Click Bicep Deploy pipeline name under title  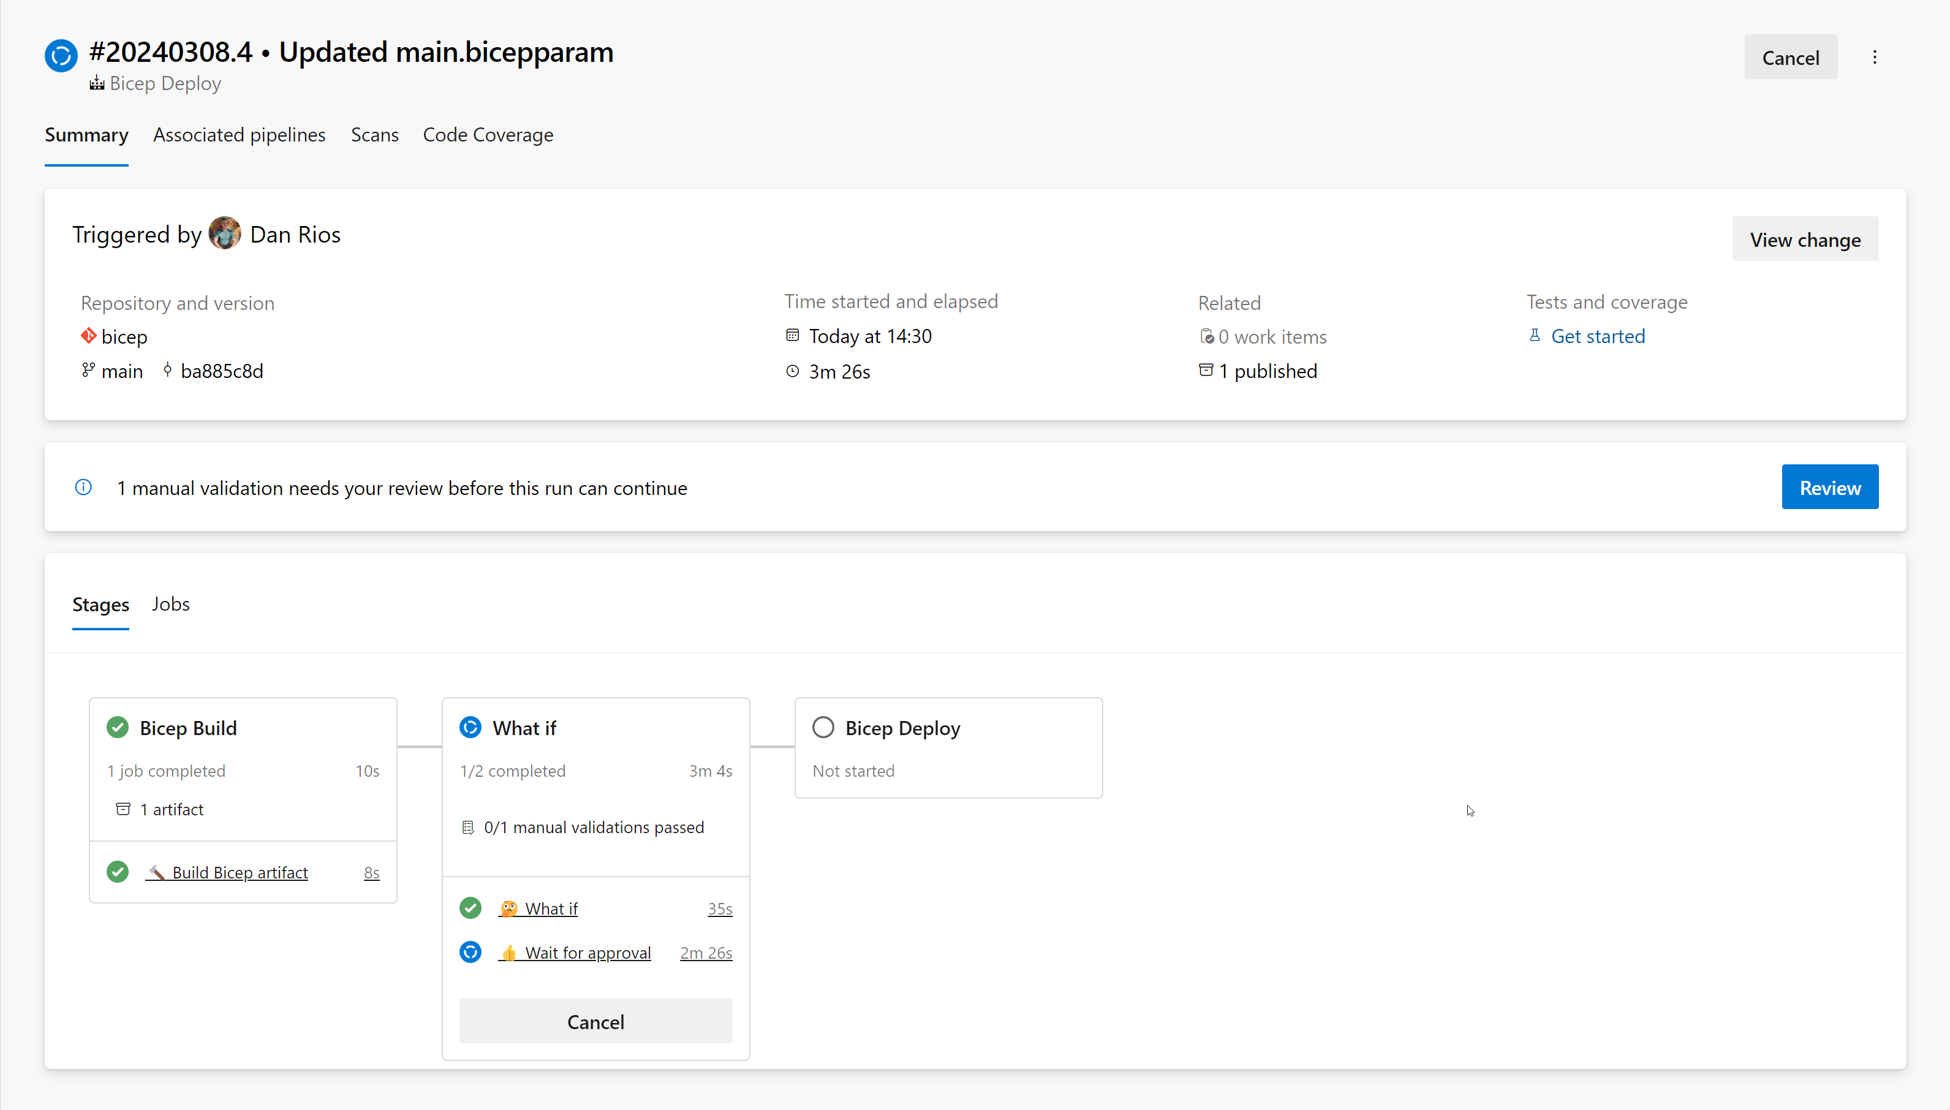pos(165,83)
